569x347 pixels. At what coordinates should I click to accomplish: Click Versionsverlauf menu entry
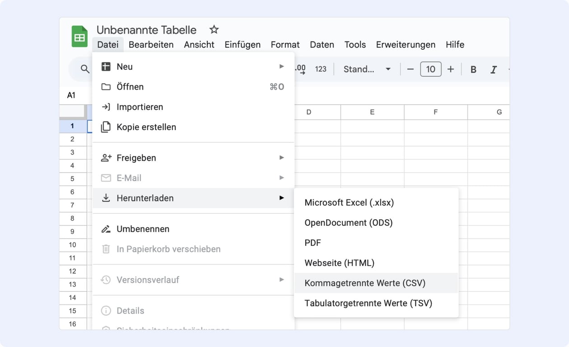click(x=193, y=280)
